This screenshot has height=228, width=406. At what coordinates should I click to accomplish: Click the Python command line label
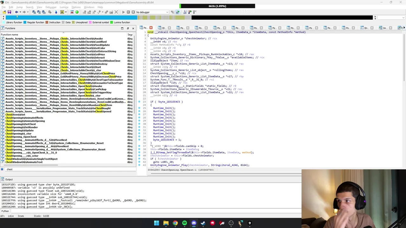(x=5, y=211)
